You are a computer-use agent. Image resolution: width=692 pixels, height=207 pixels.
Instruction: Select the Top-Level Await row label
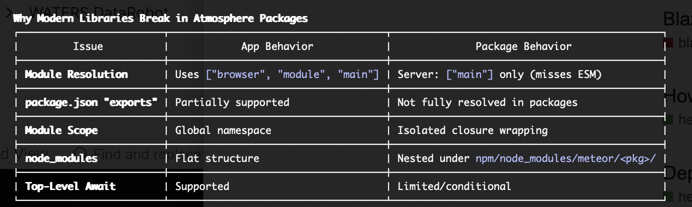coord(70,186)
